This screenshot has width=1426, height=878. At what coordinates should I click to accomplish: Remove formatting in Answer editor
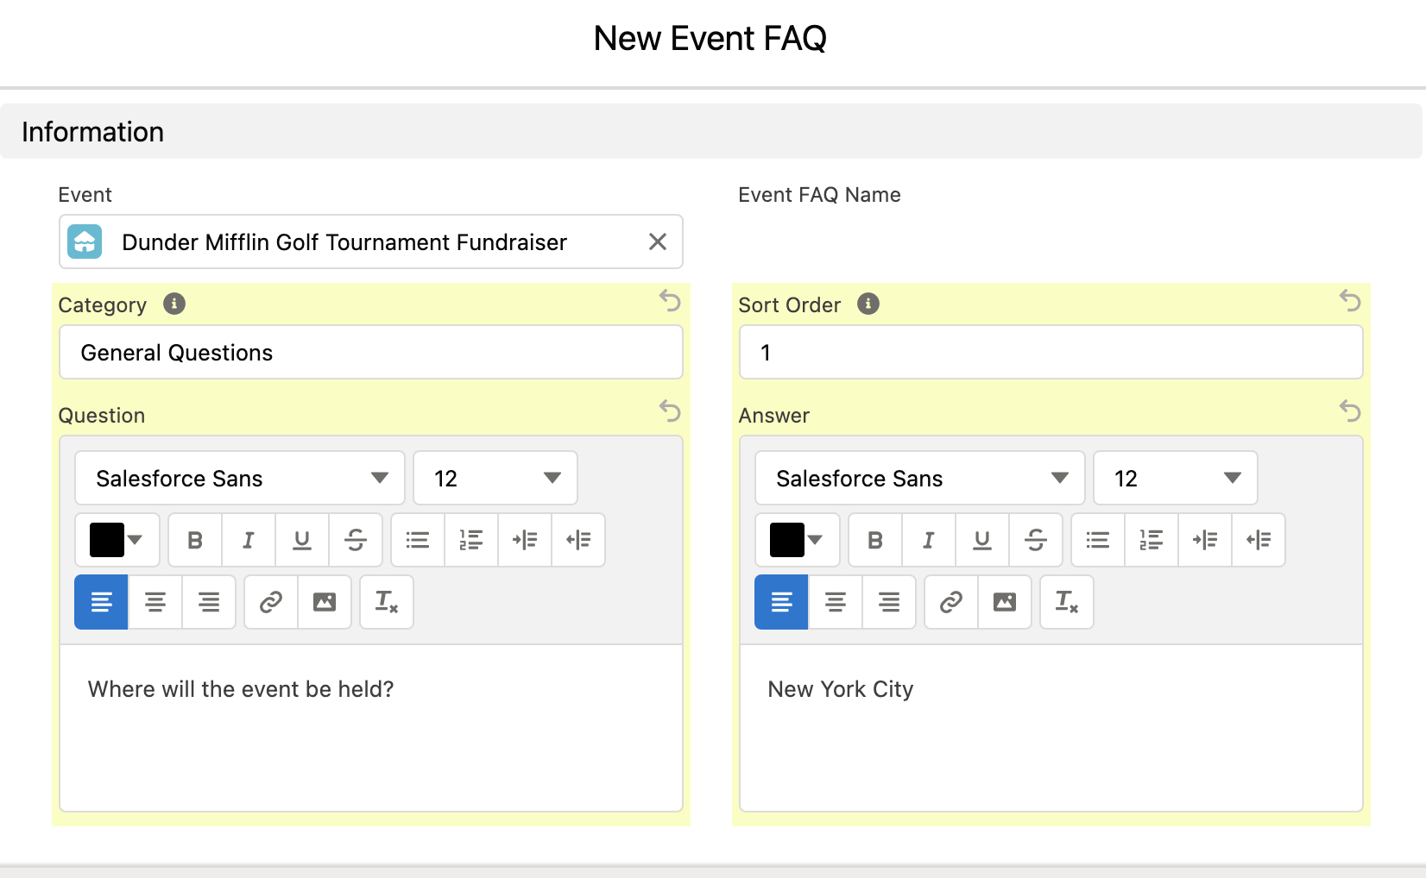tap(1067, 602)
